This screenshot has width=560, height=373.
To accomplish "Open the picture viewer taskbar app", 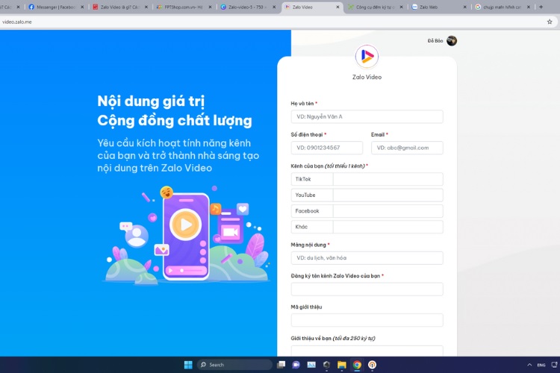I will (x=311, y=365).
